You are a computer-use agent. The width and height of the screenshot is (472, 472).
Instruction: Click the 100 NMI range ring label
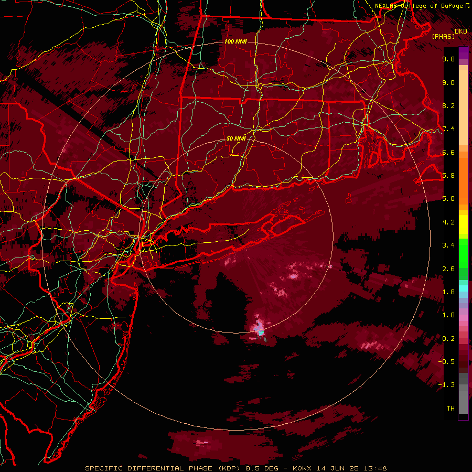tap(235, 41)
